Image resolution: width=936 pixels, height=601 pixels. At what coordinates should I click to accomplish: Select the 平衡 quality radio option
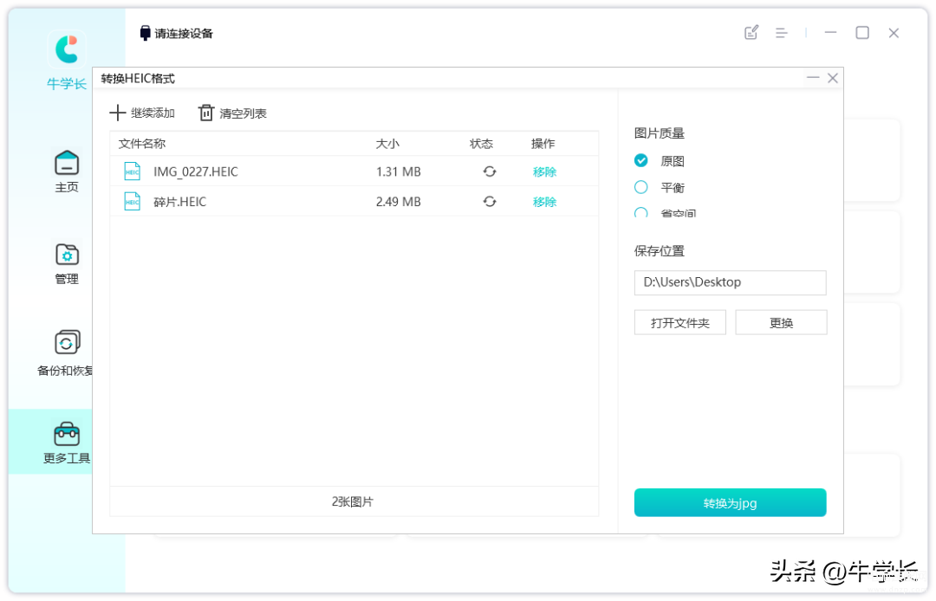641,187
